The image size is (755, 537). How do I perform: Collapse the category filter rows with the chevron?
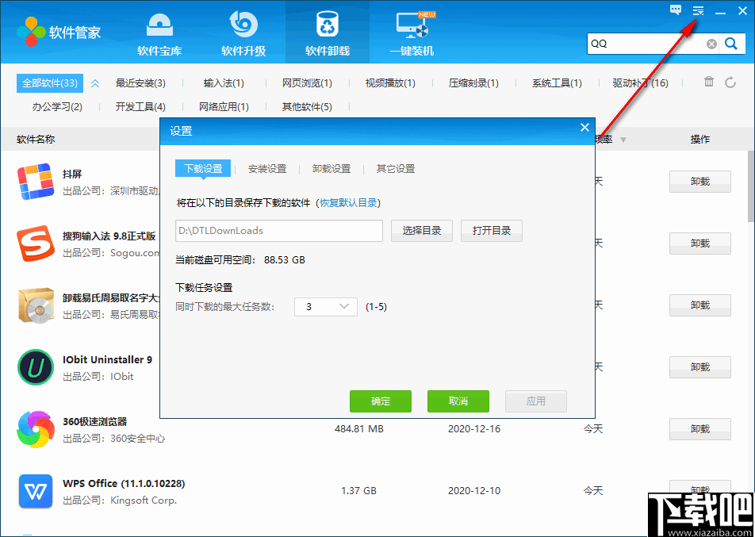[95, 82]
